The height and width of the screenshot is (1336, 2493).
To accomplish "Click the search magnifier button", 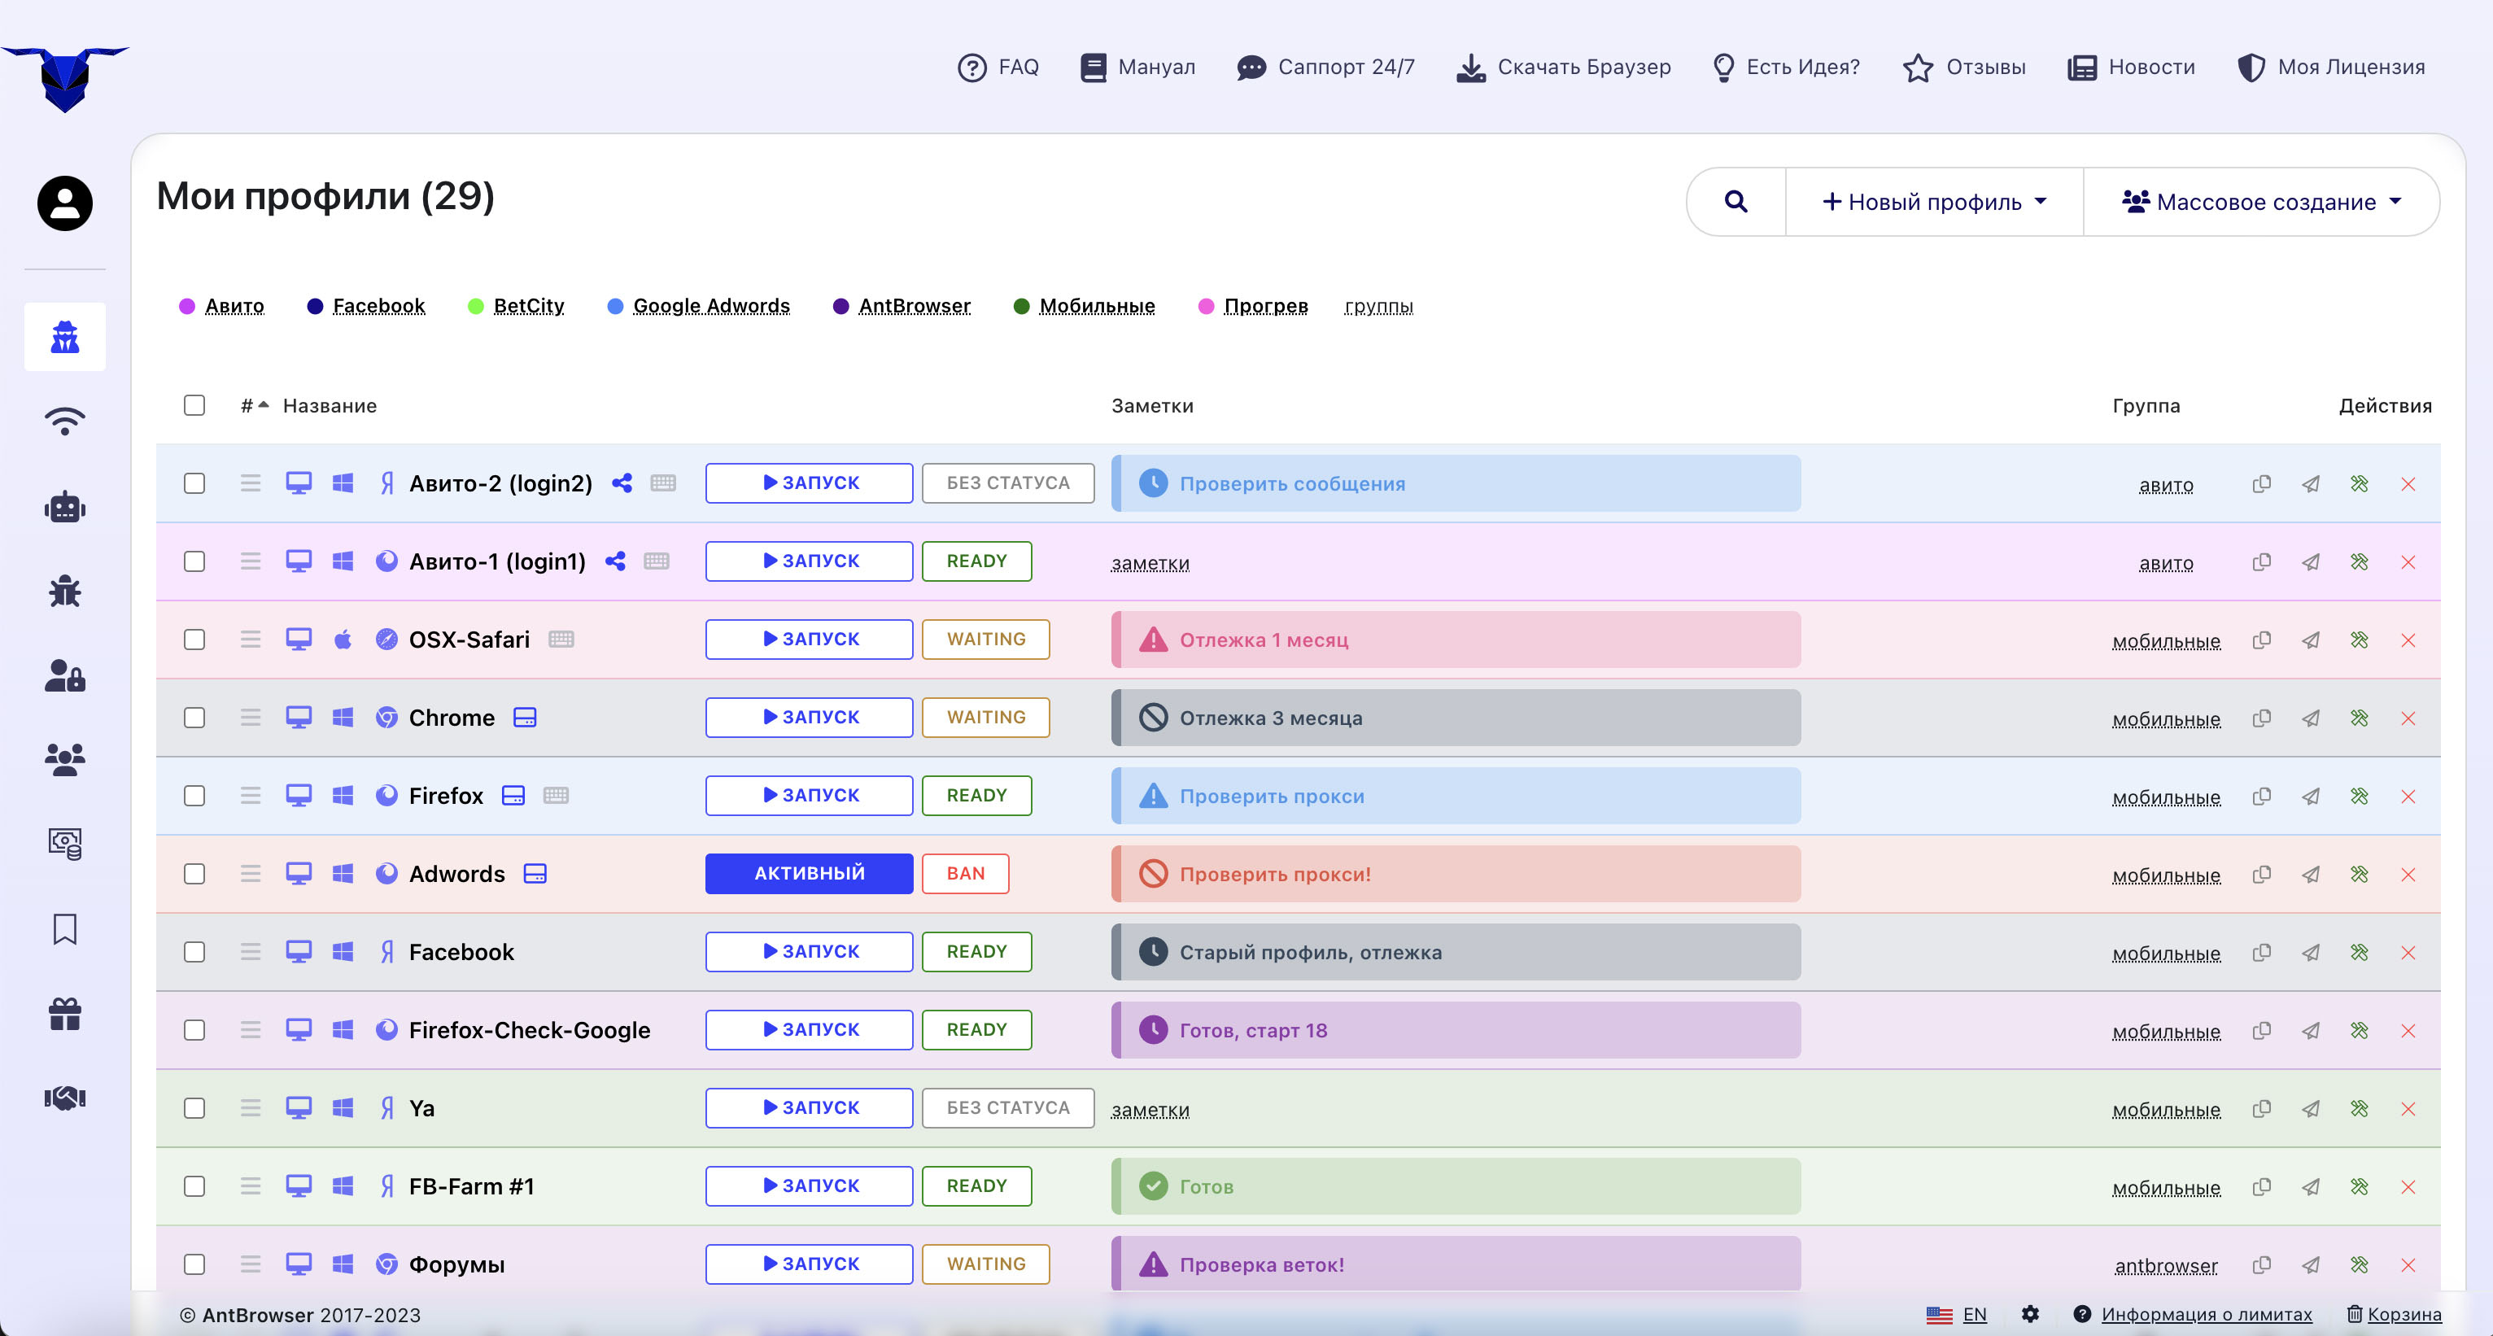I will [1736, 201].
